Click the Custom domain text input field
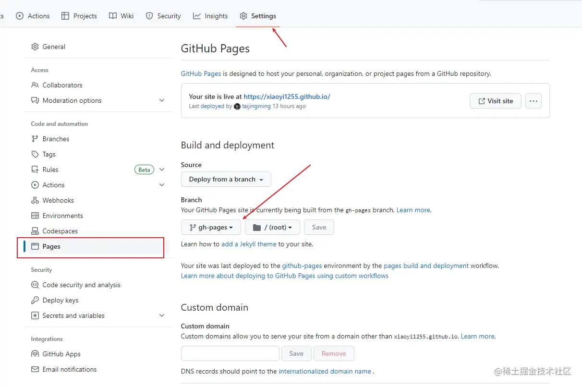 pyautogui.click(x=230, y=353)
